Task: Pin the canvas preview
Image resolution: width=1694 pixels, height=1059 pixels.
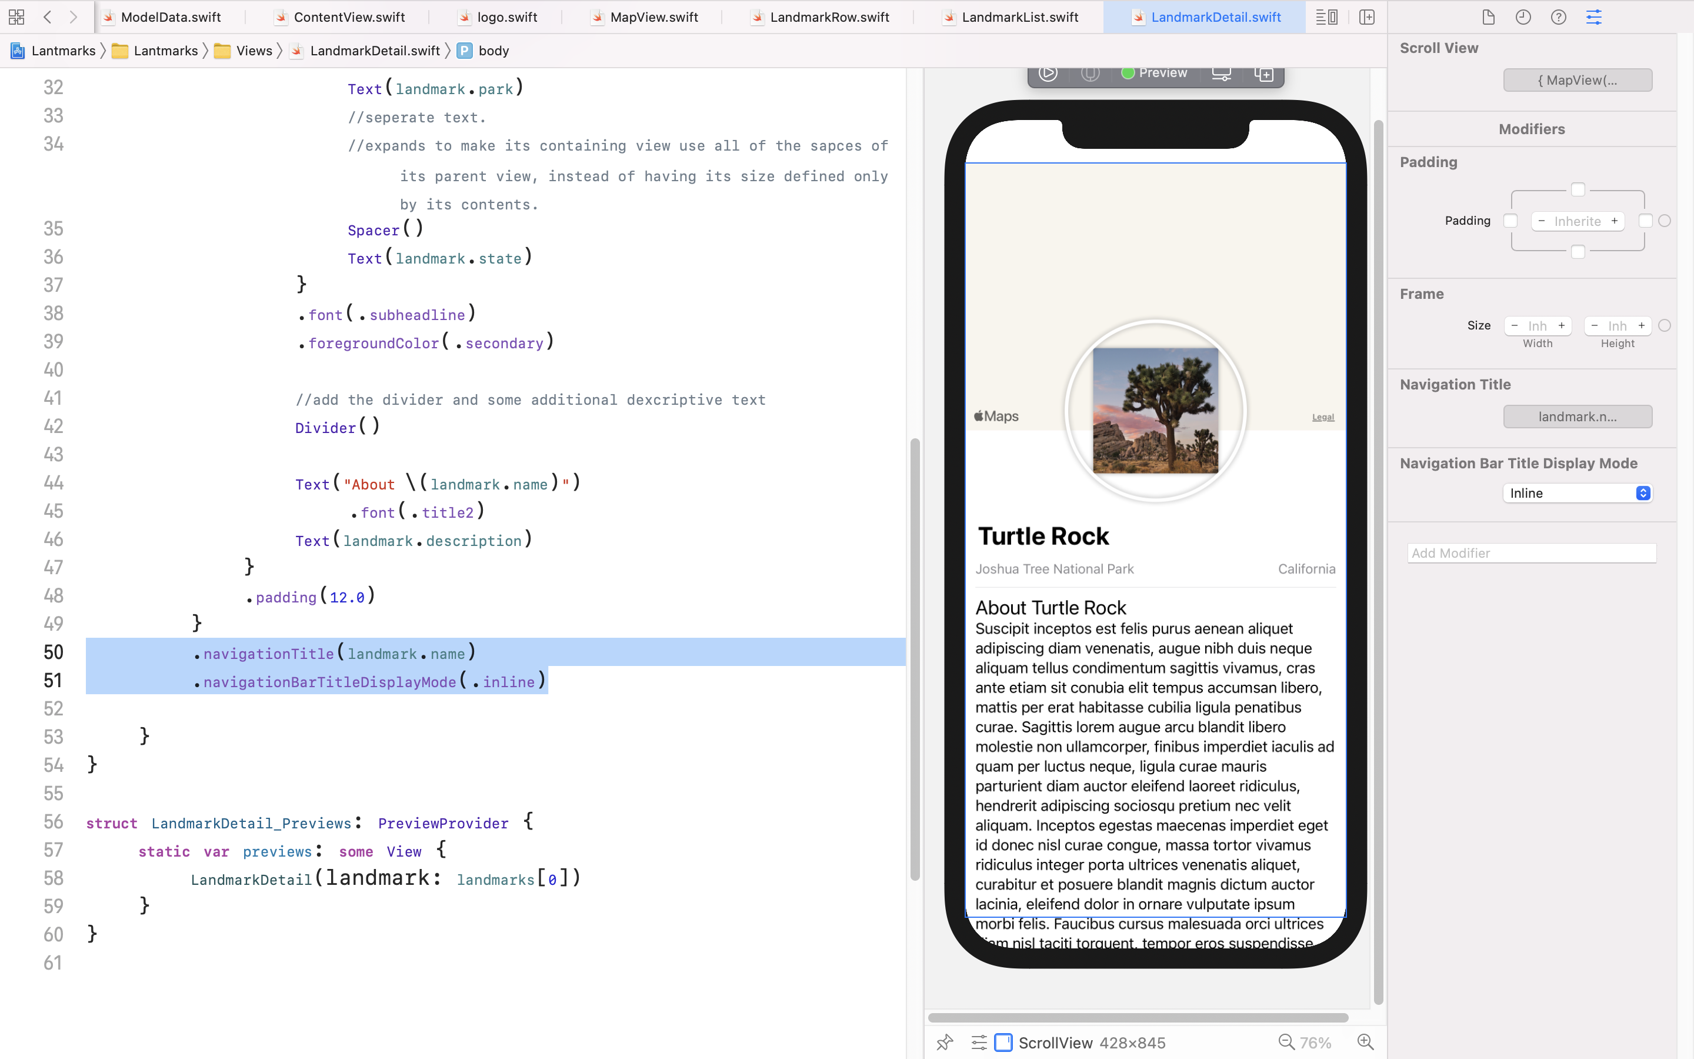Action: coord(944,1042)
